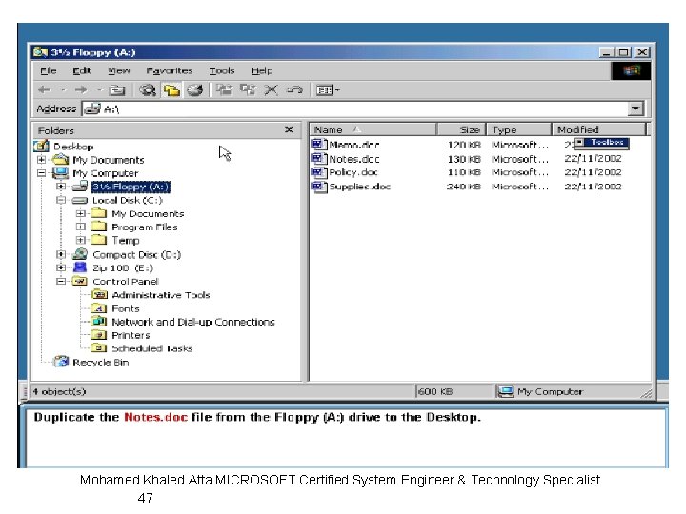Open the Fonts folder item
The image size is (686, 514).
[x=126, y=308]
